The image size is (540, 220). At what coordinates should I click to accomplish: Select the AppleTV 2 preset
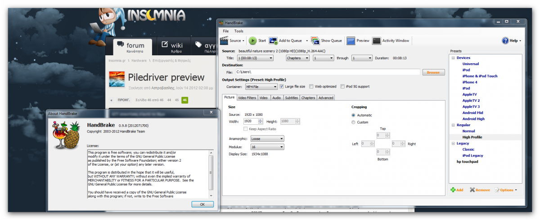471,101
